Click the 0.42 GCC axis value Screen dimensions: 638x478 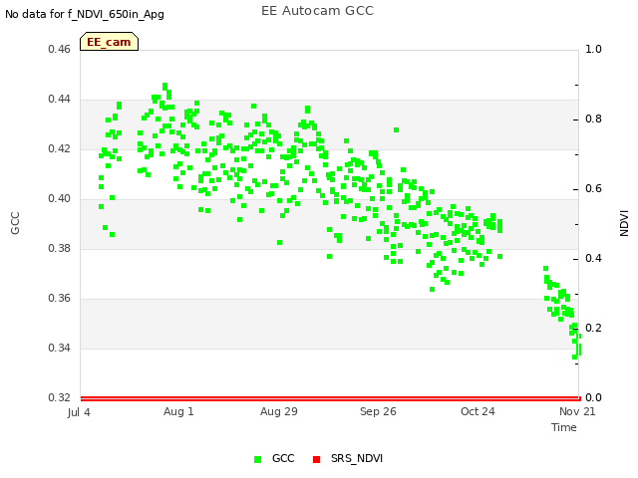pos(60,149)
